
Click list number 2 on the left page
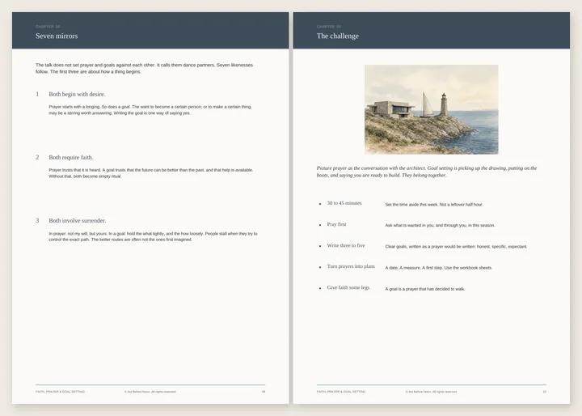click(x=37, y=158)
